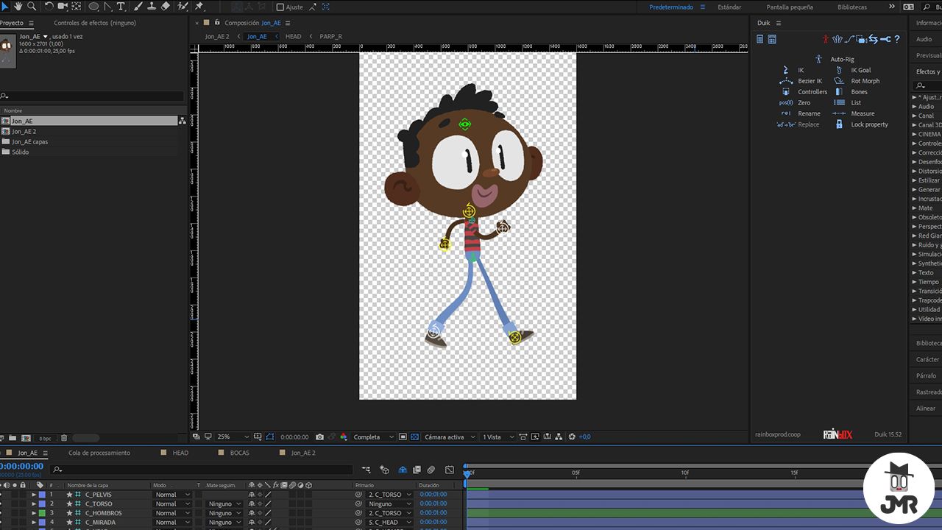Toggle the transparency grid in viewer

click(x=414, y=437)
